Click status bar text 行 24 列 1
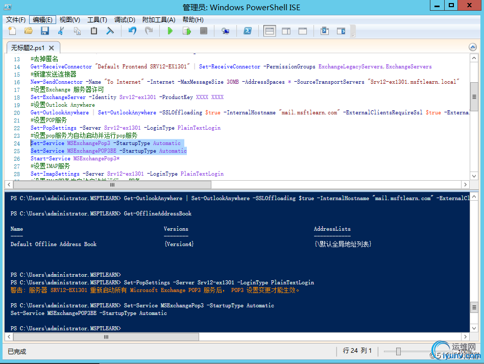The height and width of the screenshot is (364, 484). 357,351
